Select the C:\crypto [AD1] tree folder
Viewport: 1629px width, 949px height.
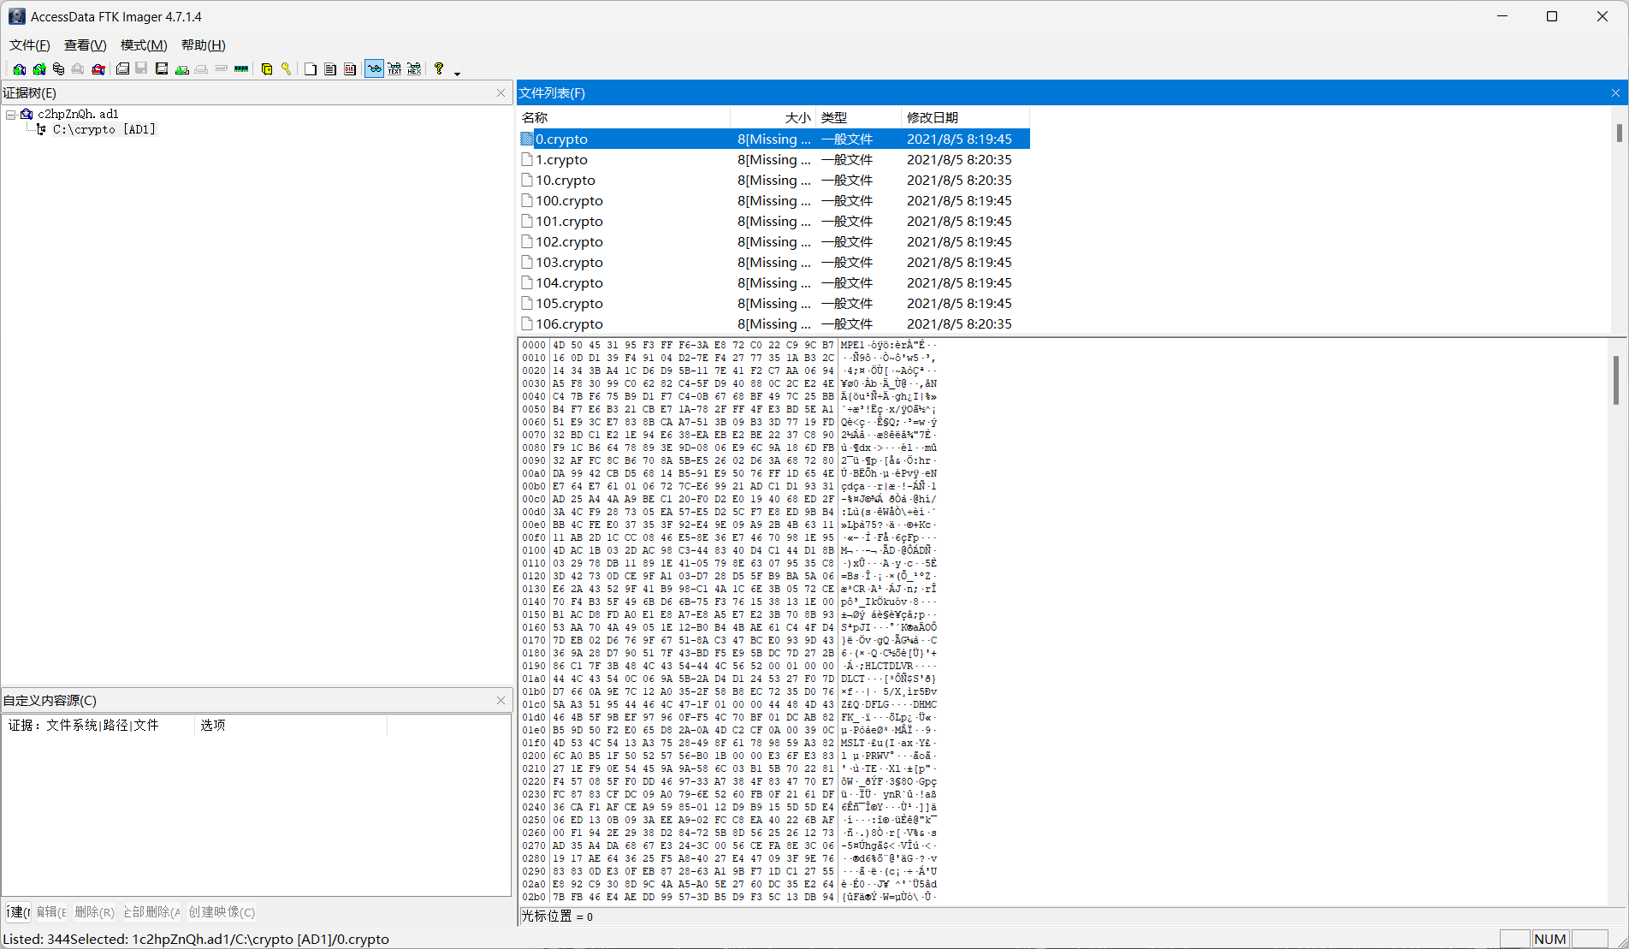(x=104, y=130)
